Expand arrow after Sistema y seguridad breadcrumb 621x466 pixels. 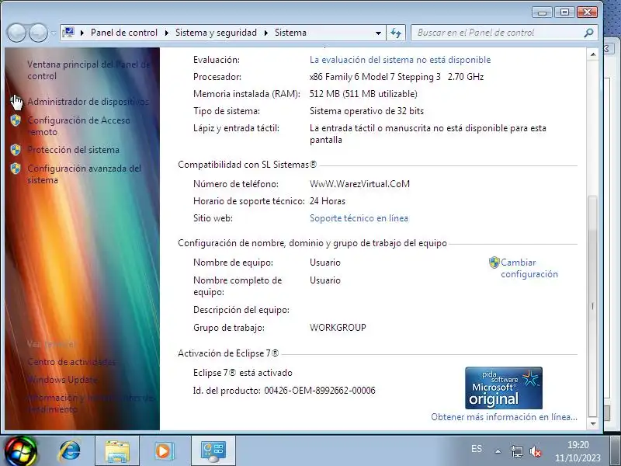click(x=266, y=33)
